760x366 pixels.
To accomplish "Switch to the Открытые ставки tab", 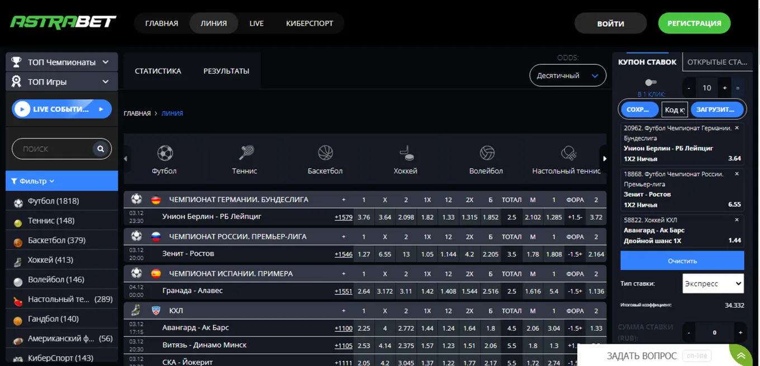I will pyautogui.click(x=718, y=62).
